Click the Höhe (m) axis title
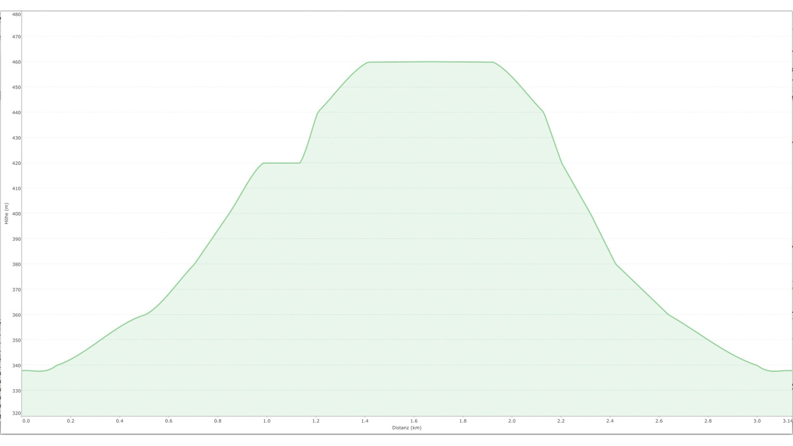793x446 pixels. (6, 214)
